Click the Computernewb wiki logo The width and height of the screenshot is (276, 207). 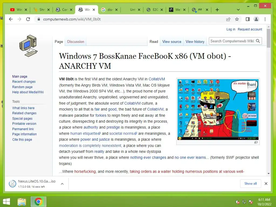[x=28, y=46]
